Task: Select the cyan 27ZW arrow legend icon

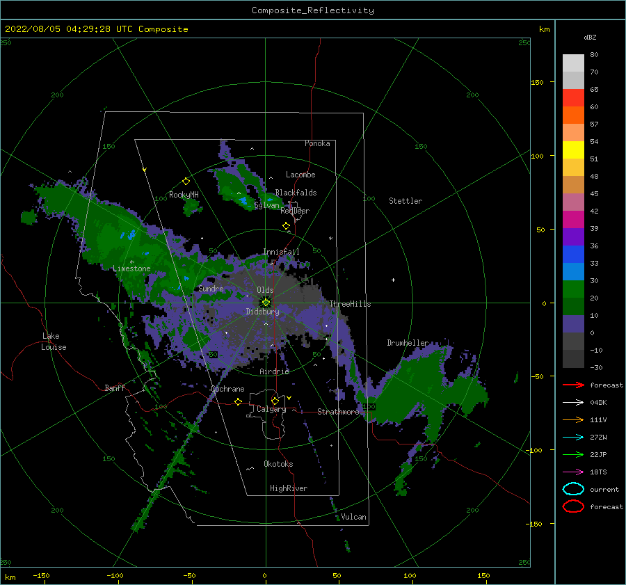Action: click(x=573, y=438)
